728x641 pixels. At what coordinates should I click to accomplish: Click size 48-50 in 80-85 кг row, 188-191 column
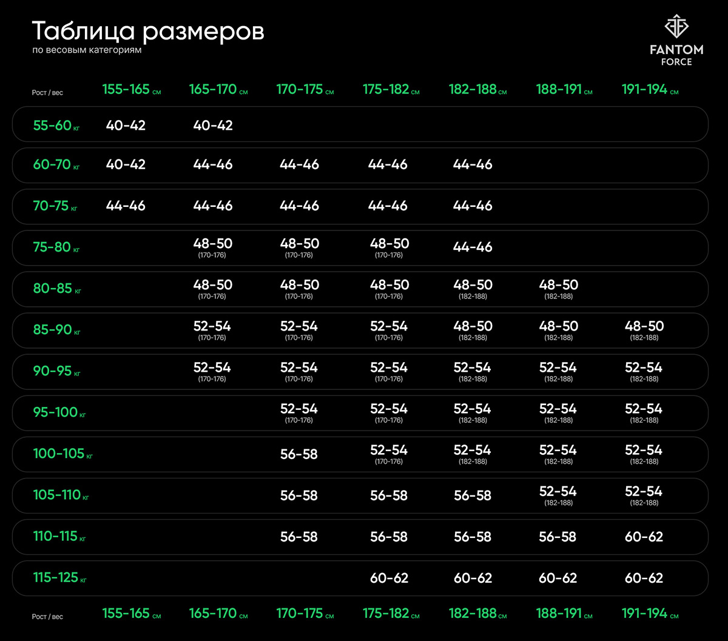[x=558, y=286]
